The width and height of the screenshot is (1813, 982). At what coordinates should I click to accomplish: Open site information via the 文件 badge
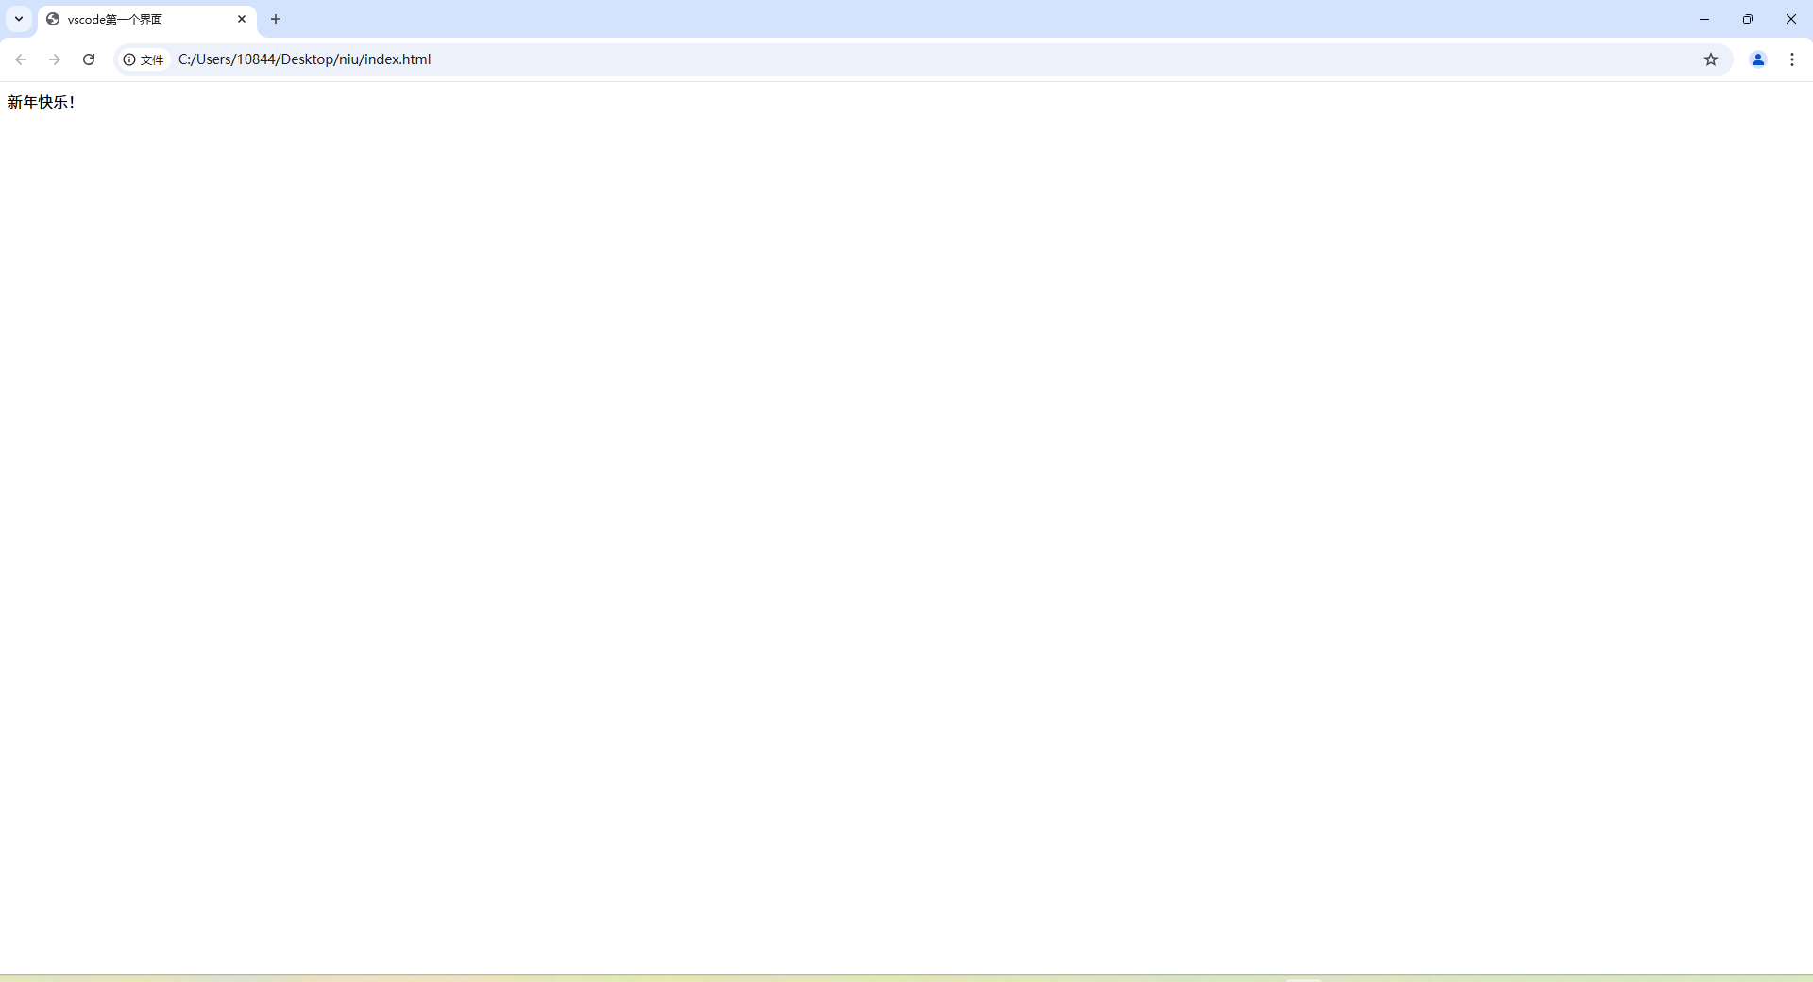(143, 59)
